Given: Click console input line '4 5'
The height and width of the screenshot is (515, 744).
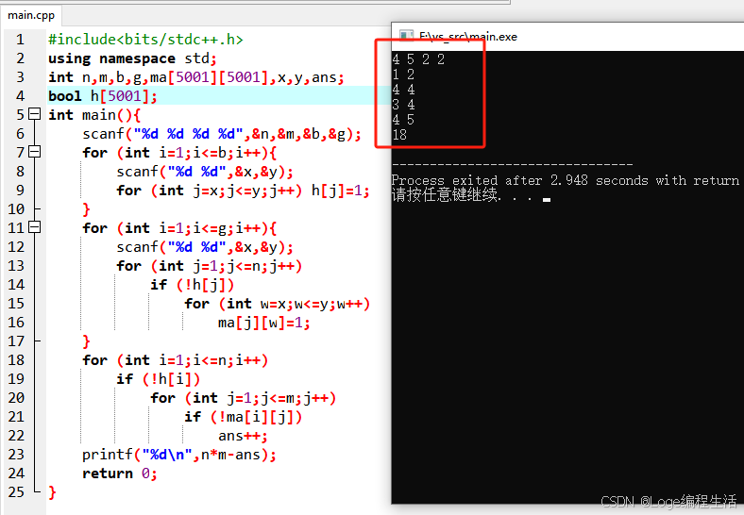Looking at the screenshot, I should 403,120.
